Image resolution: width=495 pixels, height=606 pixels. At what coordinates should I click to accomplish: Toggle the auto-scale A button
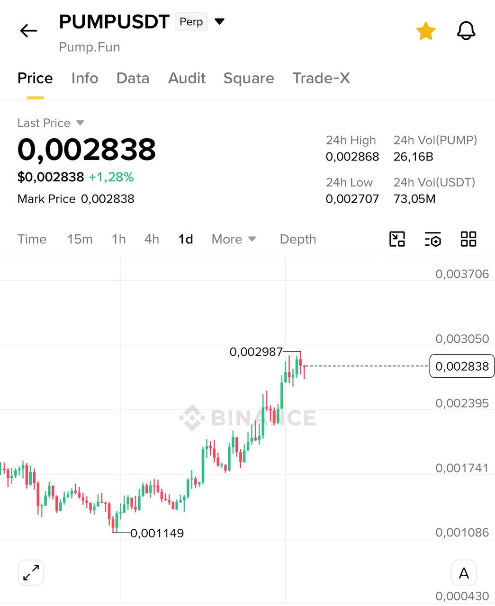pyautogui.click(x=464, y=573)
